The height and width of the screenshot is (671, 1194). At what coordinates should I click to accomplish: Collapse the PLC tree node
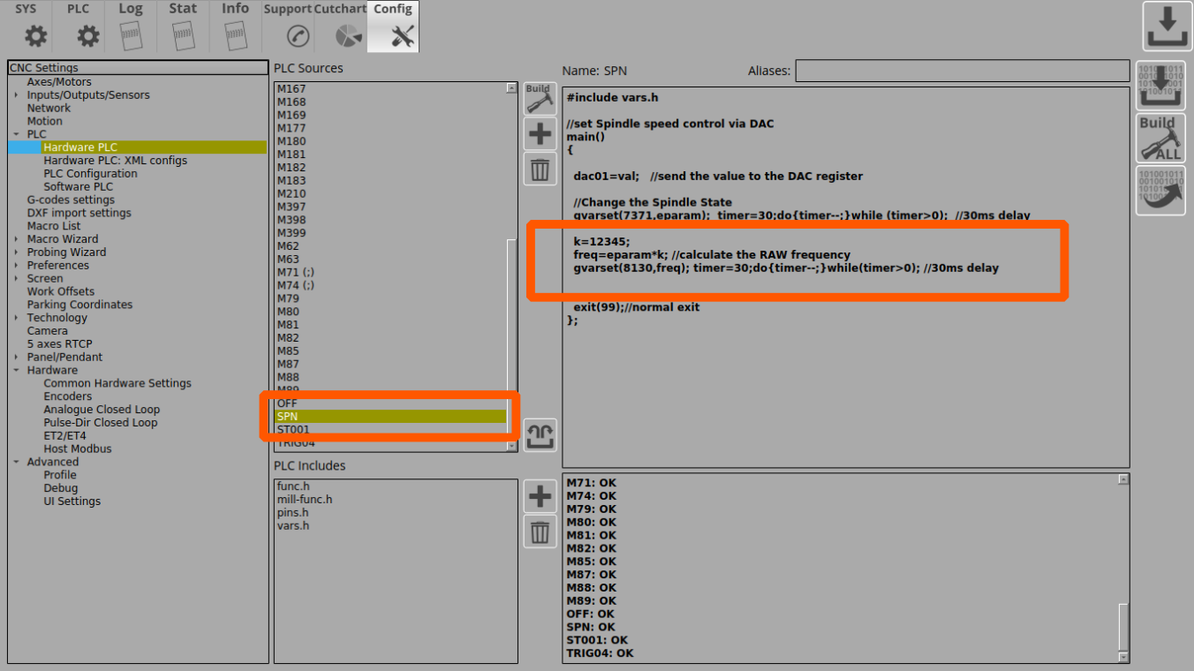16,134
